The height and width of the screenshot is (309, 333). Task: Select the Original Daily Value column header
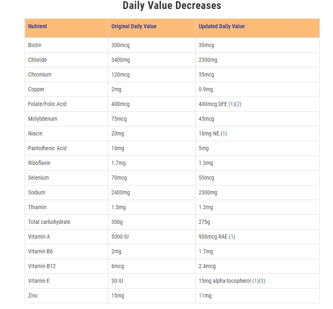coord(134,26)
